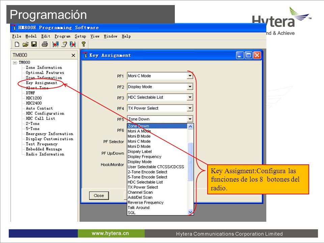Image resolution: width=324 pixels, height=243 pixels.
Task: Open the PF1 dropdown arrow
Action: [190, 76]
